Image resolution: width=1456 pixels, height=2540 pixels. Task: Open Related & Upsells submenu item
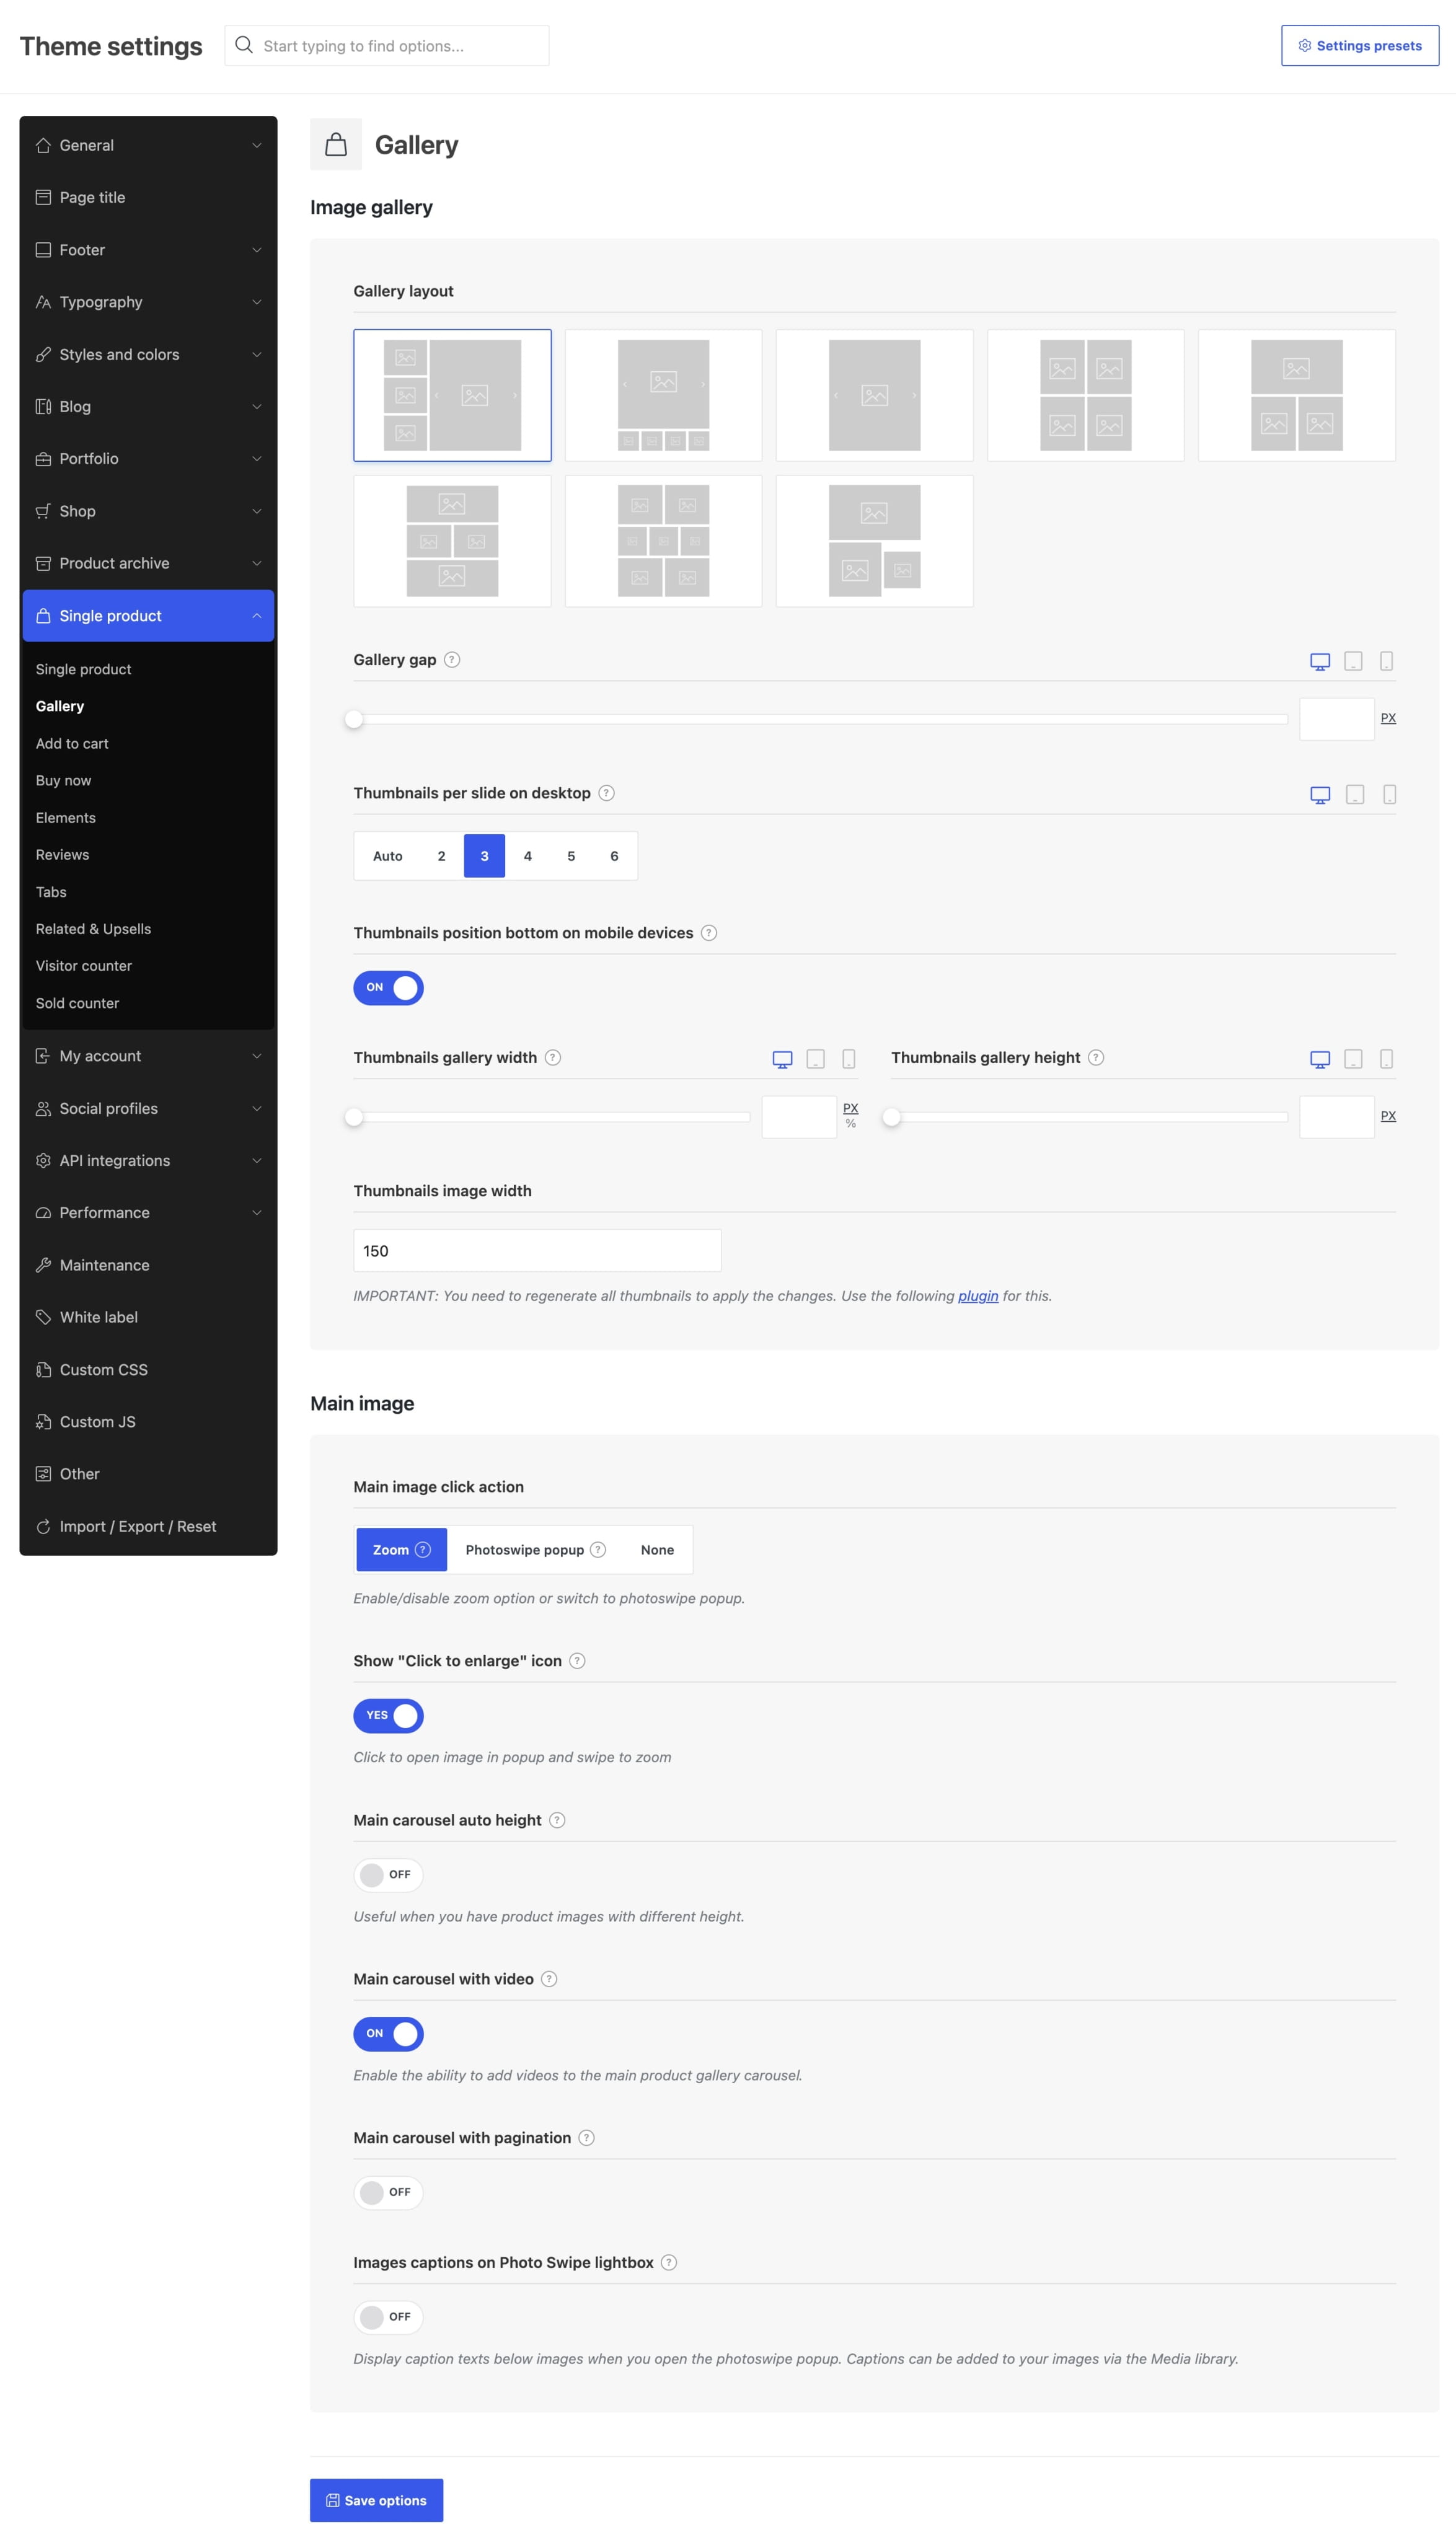tap(93, 929)
